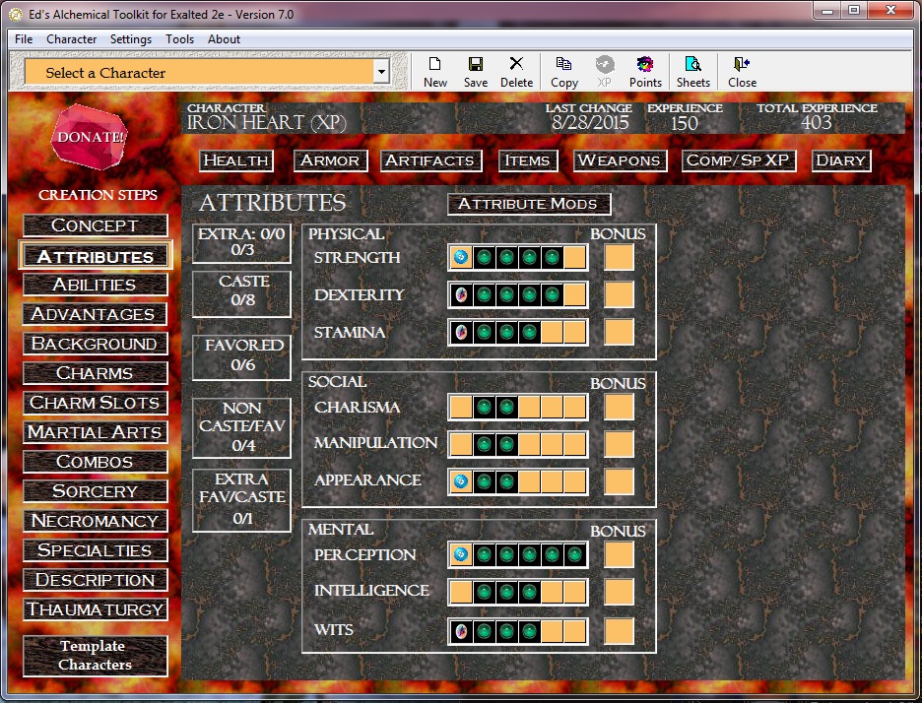Toggle Intelligence's empty caste/favored box
Image resolution: width=922 pixels, height=703 pixels.
[x=461, y=592]
